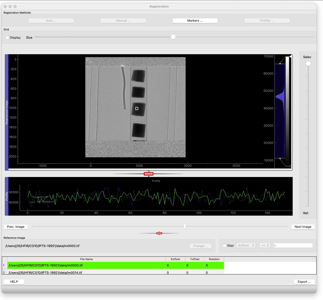Click the red splitter handle below the image view
The width and height of the screenshot is (323, 300).
pyautogui.click(x=148, y=174)
